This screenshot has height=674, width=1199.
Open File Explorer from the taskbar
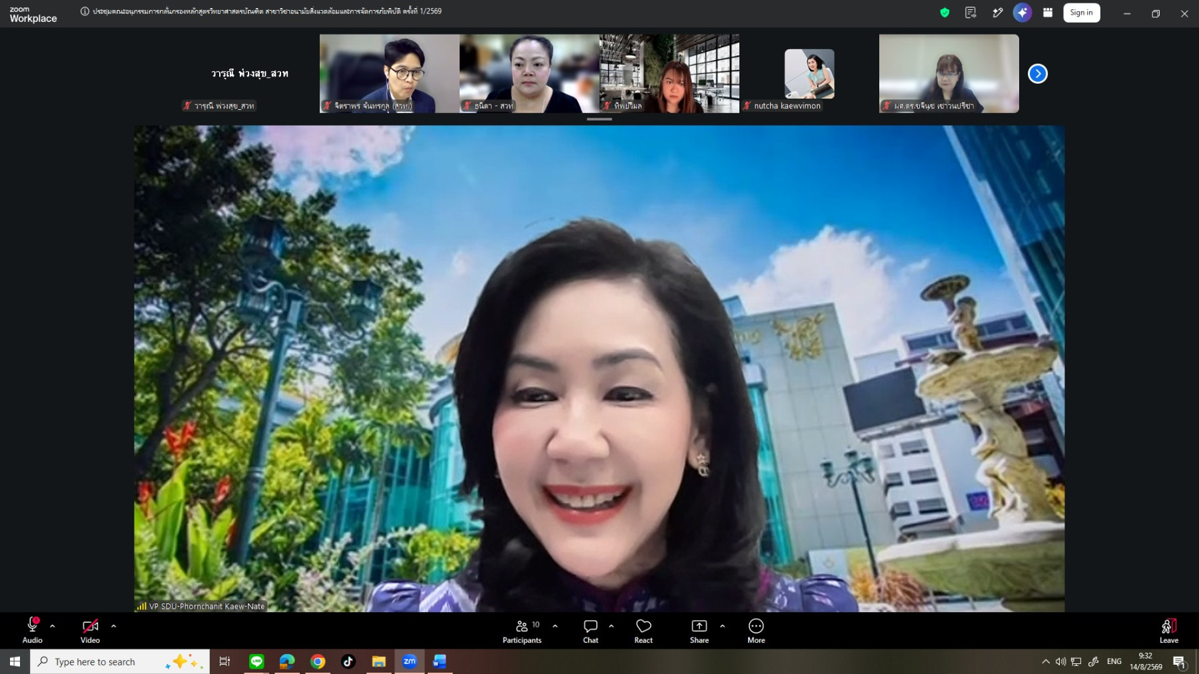[x=379, y=661]
